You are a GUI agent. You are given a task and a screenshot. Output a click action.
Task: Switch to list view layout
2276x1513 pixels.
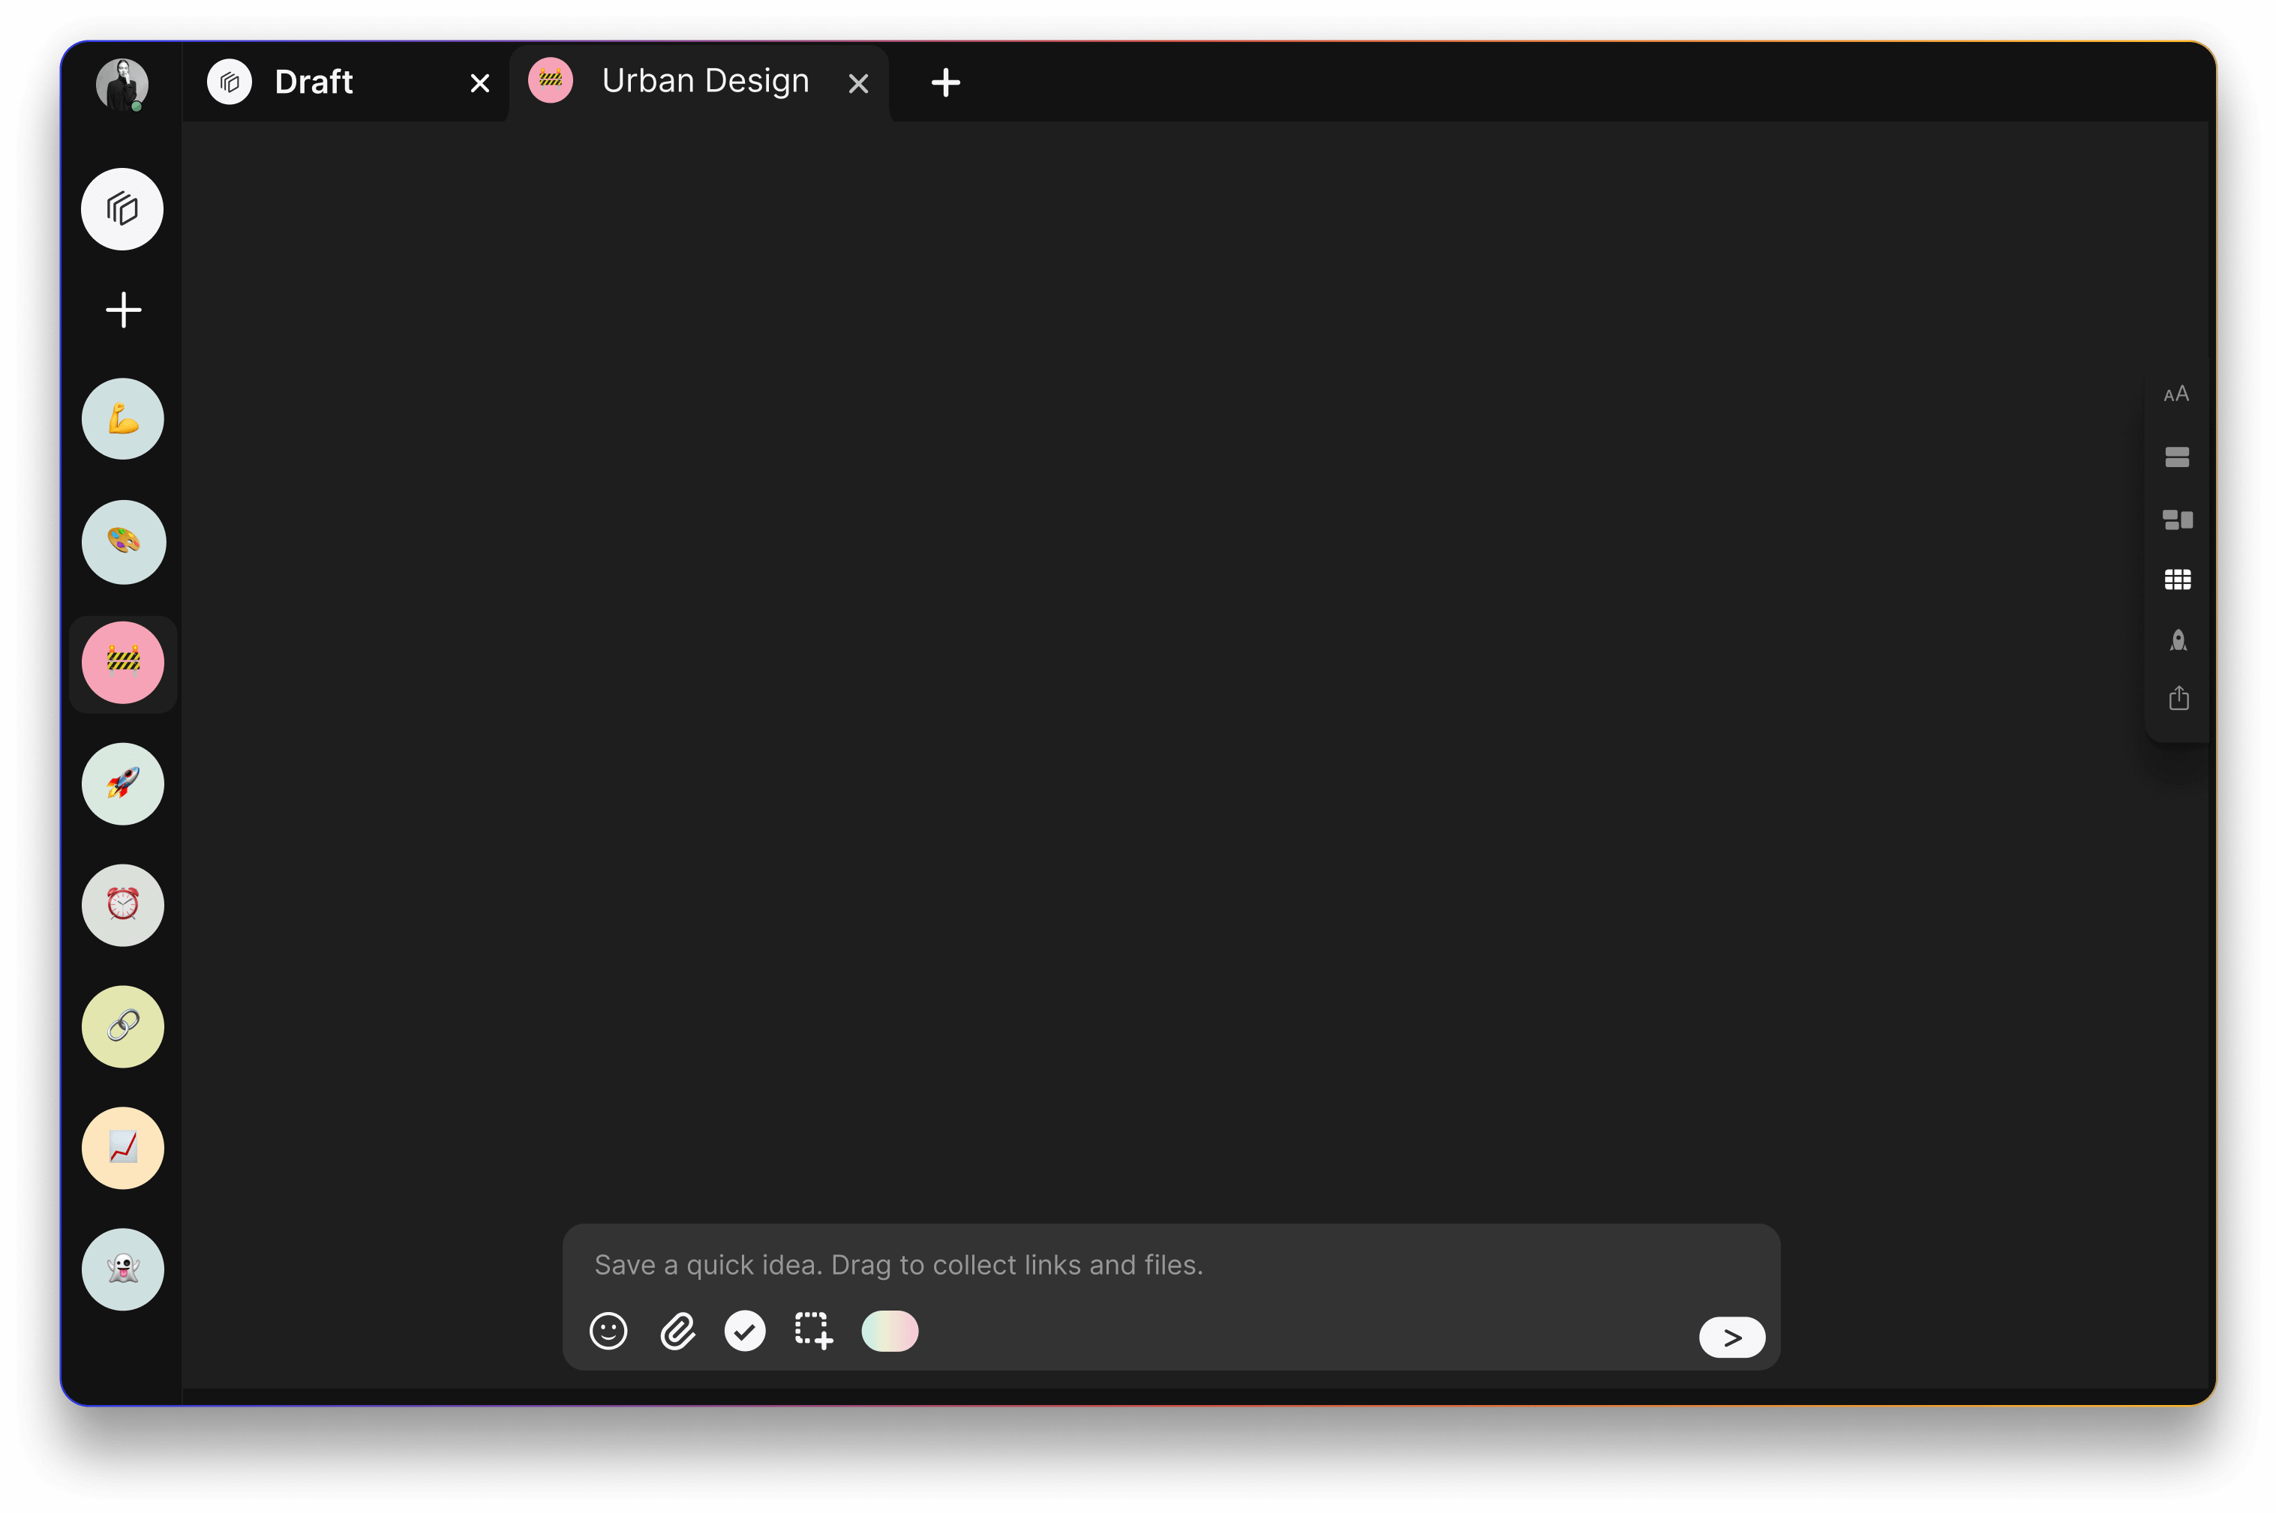2178,457
